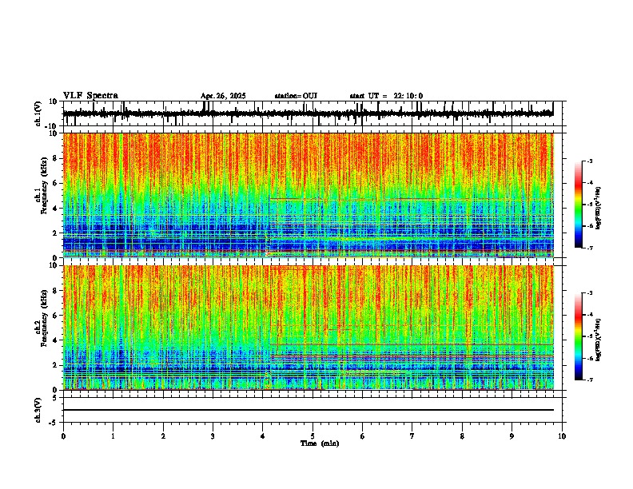The height and width of the screenshot is (489, 633).
Task: Click the "ch.3(V)" axis label
Action: [38, 411]
